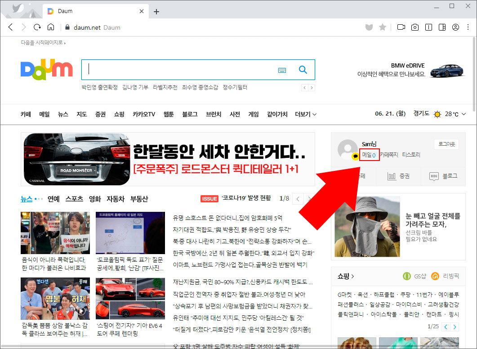
Task: Click 다음을 시작페이지로 link
Action: pos(43,43)
